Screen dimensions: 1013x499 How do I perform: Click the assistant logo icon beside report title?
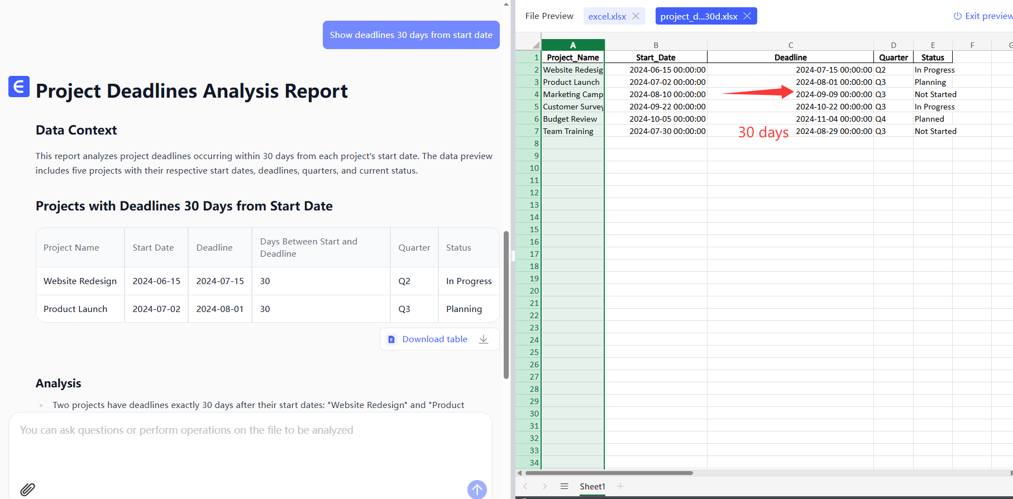[19, 87]
